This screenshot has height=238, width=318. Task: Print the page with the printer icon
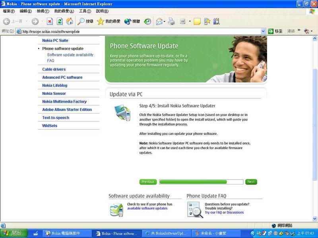171,21
